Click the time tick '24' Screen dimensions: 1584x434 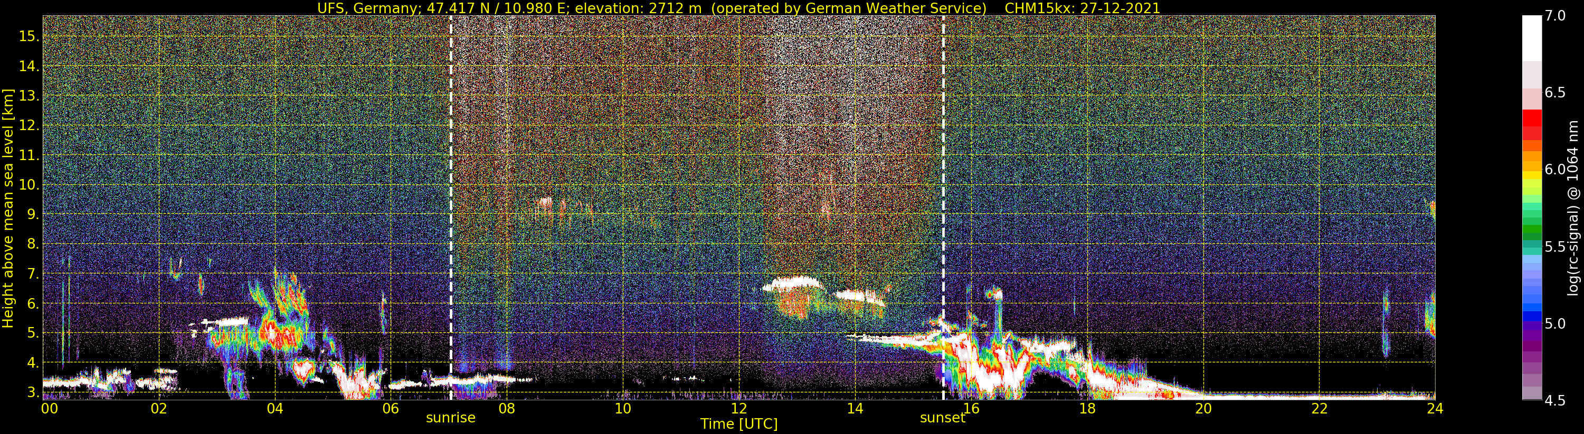coord(1435,408)
